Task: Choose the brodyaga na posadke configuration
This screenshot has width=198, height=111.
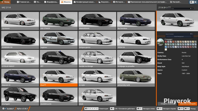Action: (136, 59)
